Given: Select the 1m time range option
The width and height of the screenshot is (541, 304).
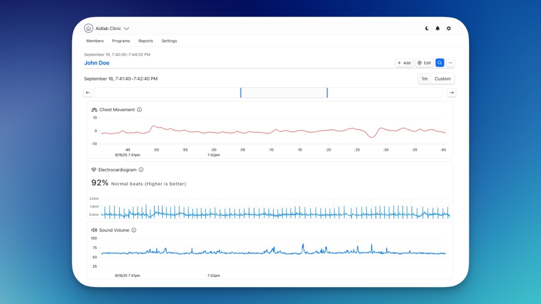Looking at the screenshot, I should 424,79.
